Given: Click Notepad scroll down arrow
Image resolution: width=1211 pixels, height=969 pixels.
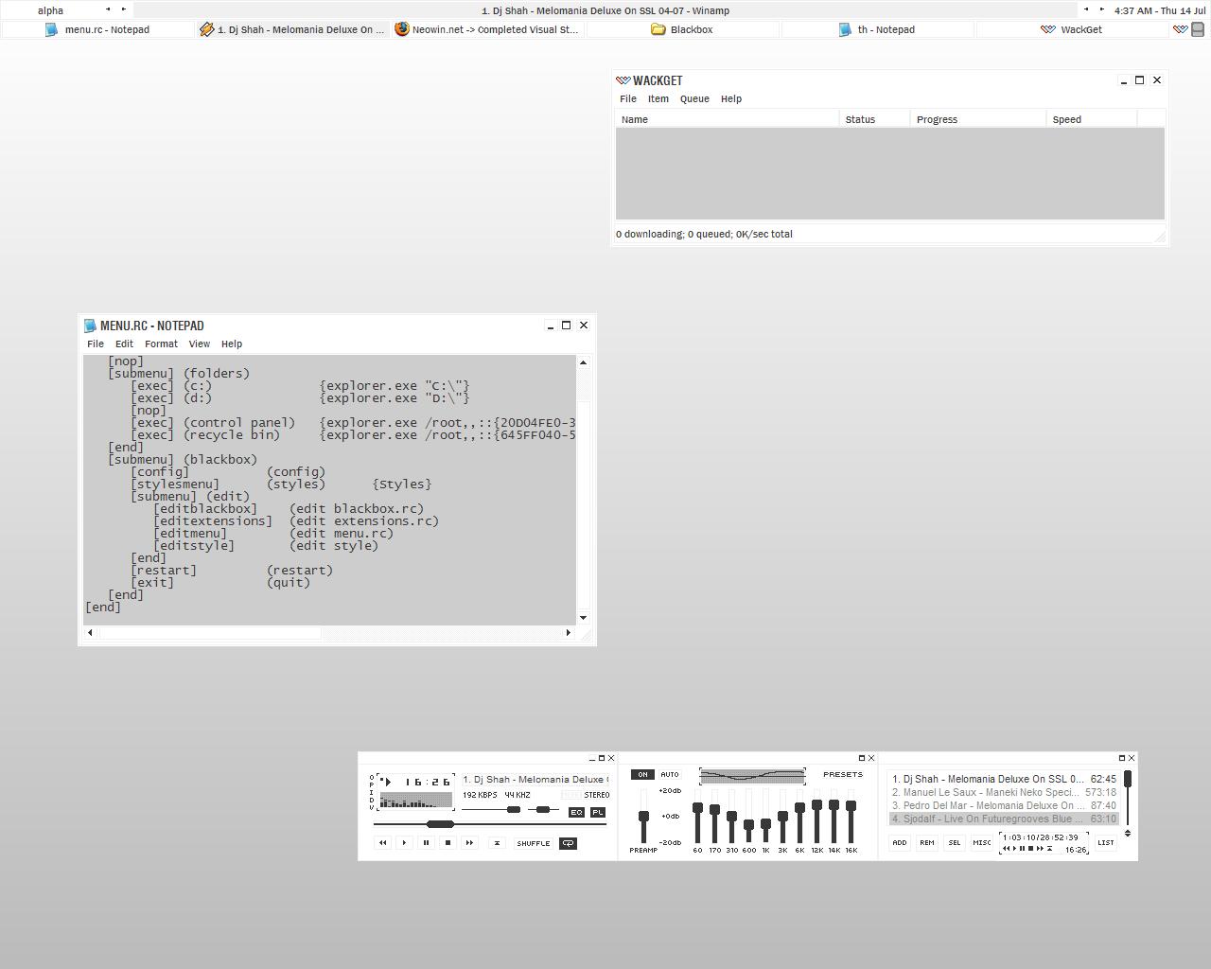Looking at the screenshot, I should click(583, 618).
